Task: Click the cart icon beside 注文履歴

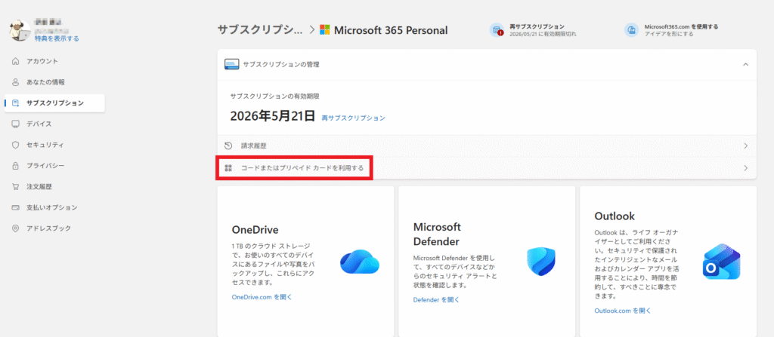Action: (16, 187)
